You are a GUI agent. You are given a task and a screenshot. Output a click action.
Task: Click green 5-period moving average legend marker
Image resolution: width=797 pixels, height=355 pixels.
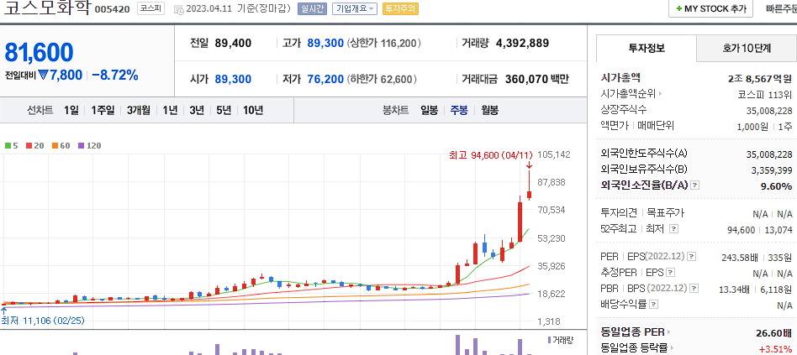click(8, 145)
